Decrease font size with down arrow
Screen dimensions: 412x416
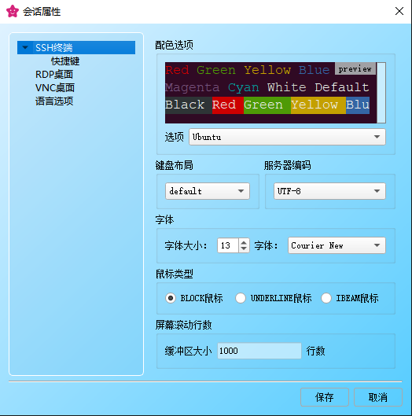tap(244, 249)
